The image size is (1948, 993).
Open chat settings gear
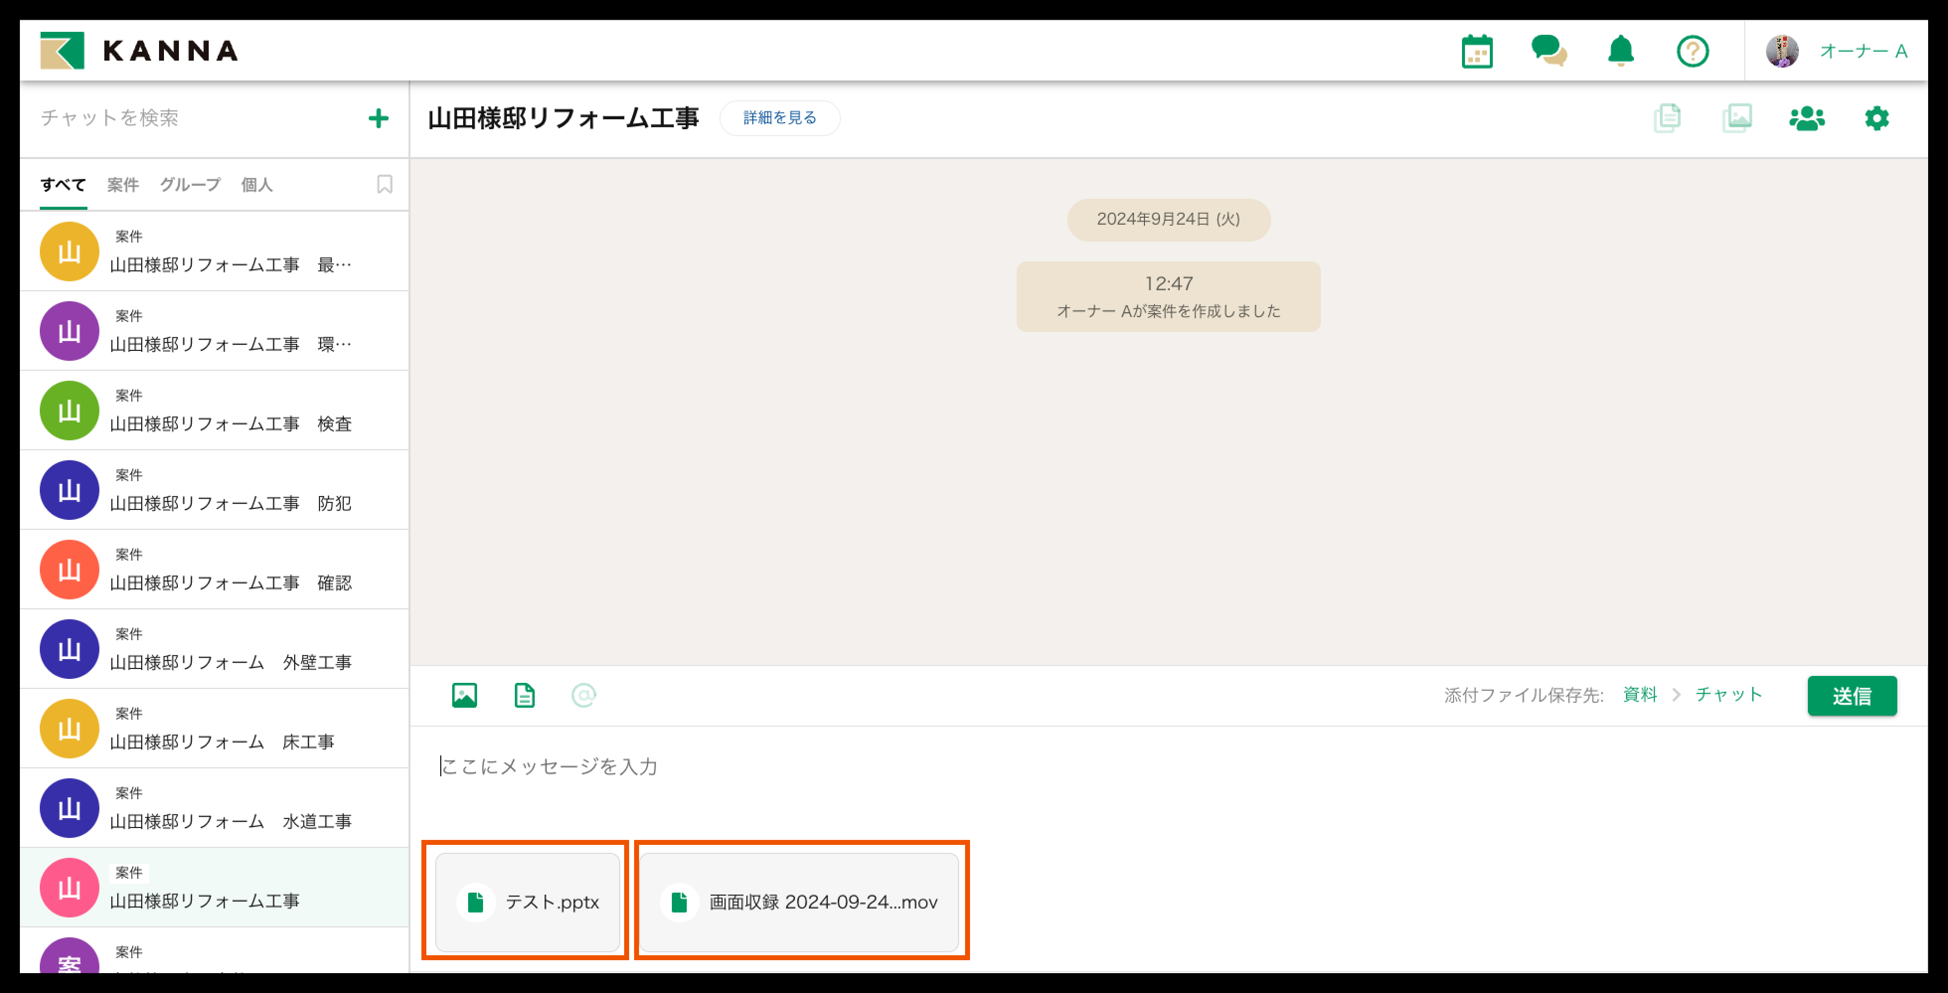(1876, 119)
